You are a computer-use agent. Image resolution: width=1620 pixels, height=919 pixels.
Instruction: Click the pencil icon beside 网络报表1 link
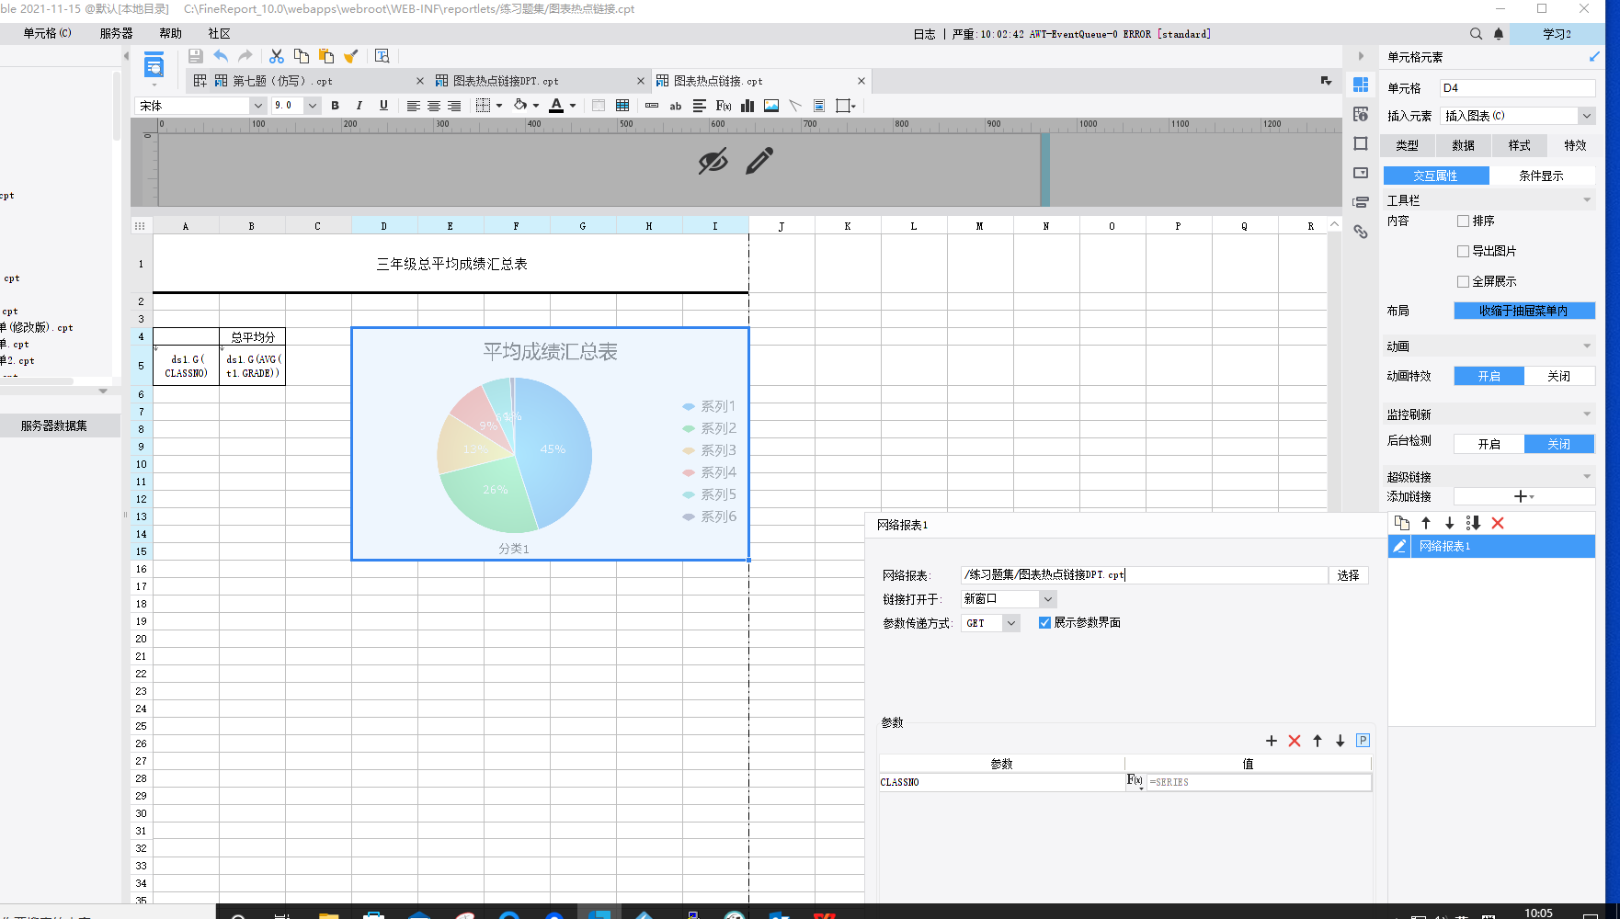(1399, 546)
